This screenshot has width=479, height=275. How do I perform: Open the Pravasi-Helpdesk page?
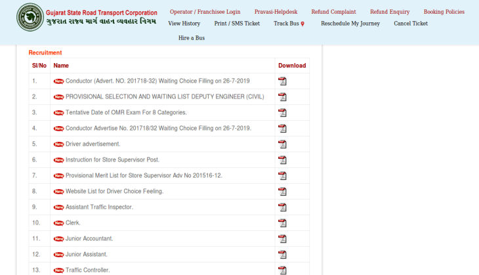[276, 12]
